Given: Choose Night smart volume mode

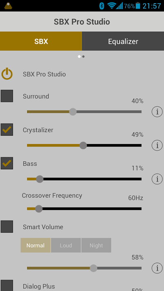Looking at the screenshot, I should click(x=96, y=245).
